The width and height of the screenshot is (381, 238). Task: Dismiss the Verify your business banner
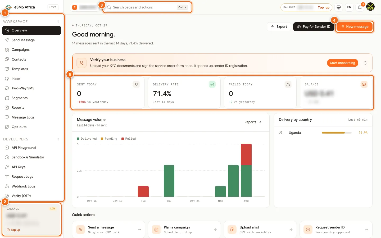coord(365,63)
